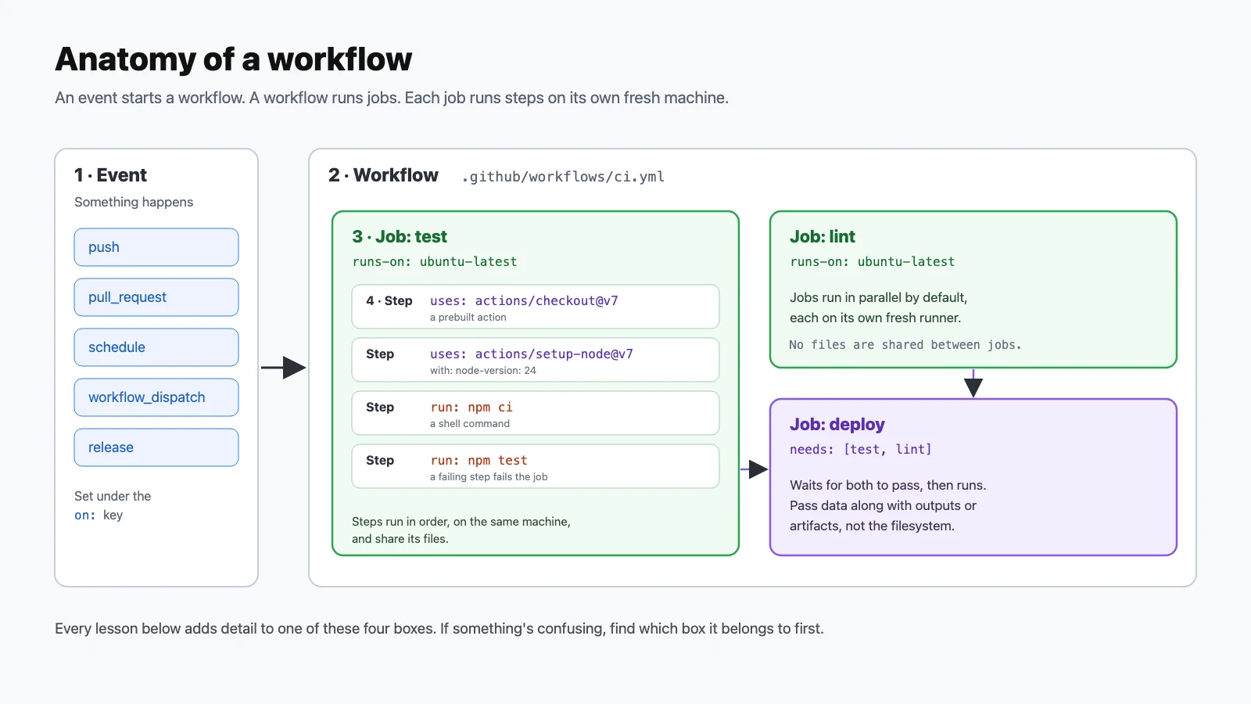
Task: Click 'runs-on: ubuntu-latest' in Job: test
Action: pyautogui.click(x=435, y=261)
